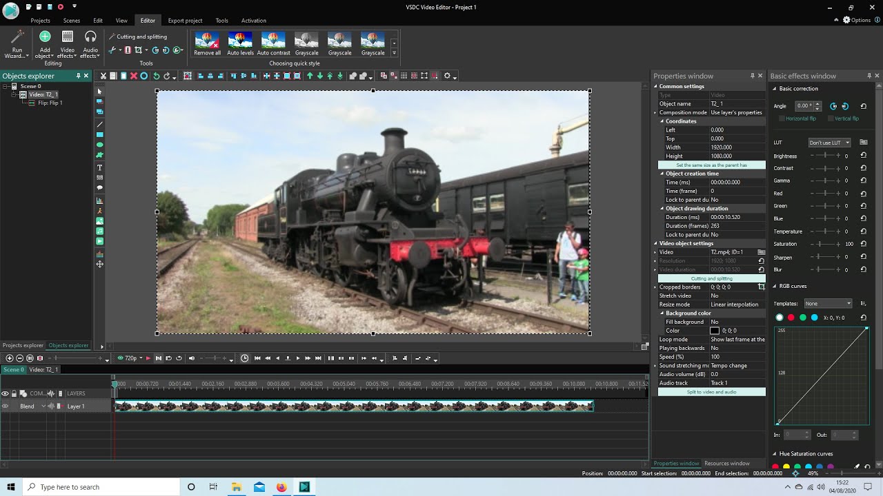The image size is (883, 496).
Task: Click 'Set the same size as the parent has'
Action: (711, 165)
